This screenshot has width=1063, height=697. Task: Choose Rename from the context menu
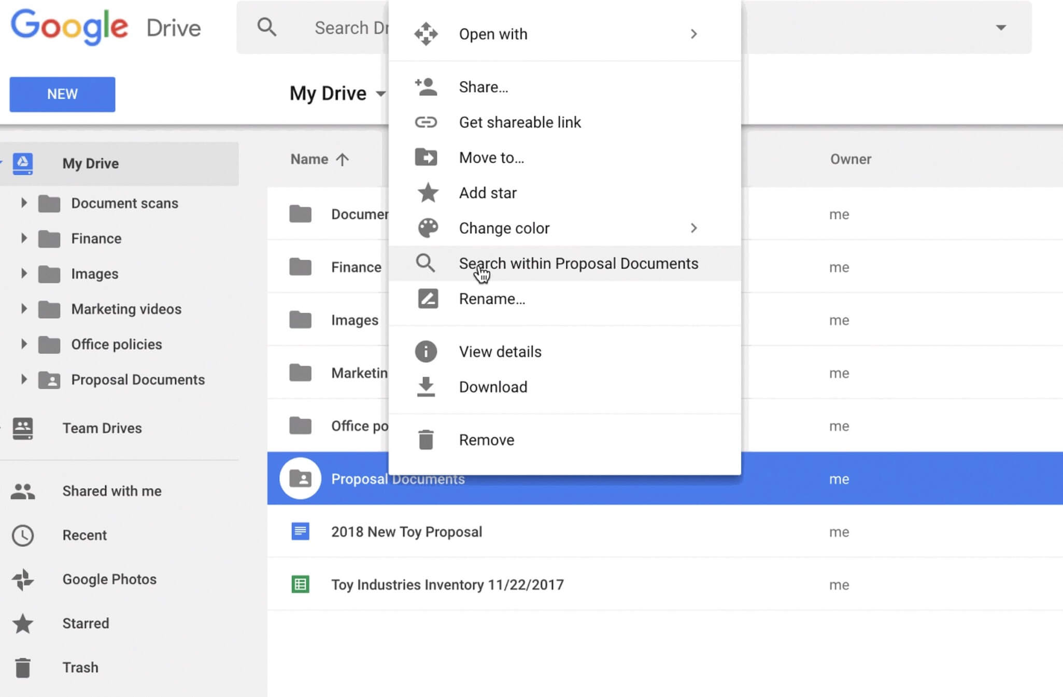coord(491,298)
